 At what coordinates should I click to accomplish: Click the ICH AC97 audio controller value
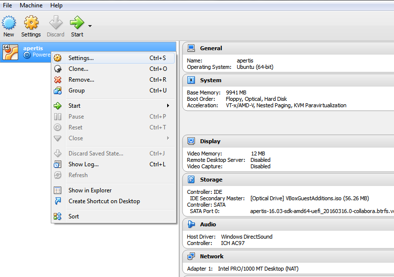click(x=233, y=243)
